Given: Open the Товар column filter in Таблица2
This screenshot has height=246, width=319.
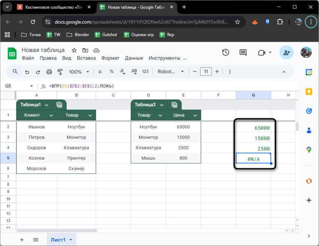Looking at the screenshot, I should (160, 115).
